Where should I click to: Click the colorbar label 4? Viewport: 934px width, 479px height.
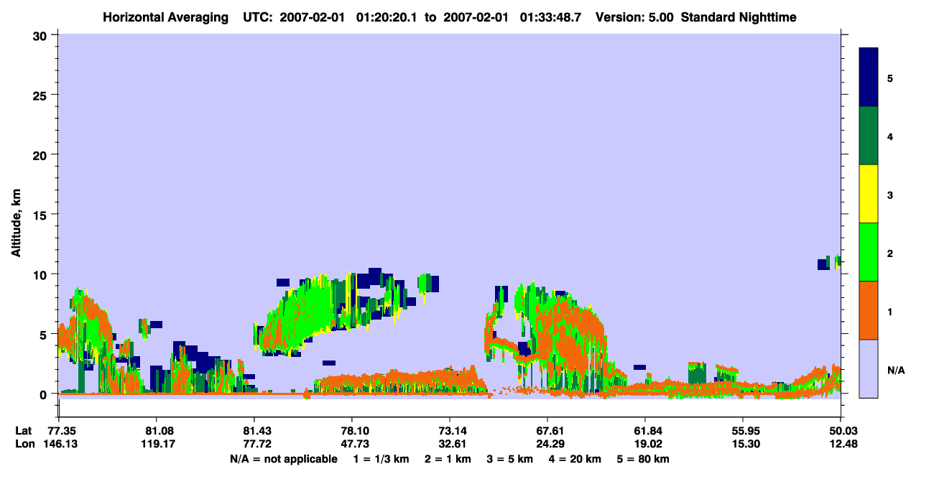(889, 136)
